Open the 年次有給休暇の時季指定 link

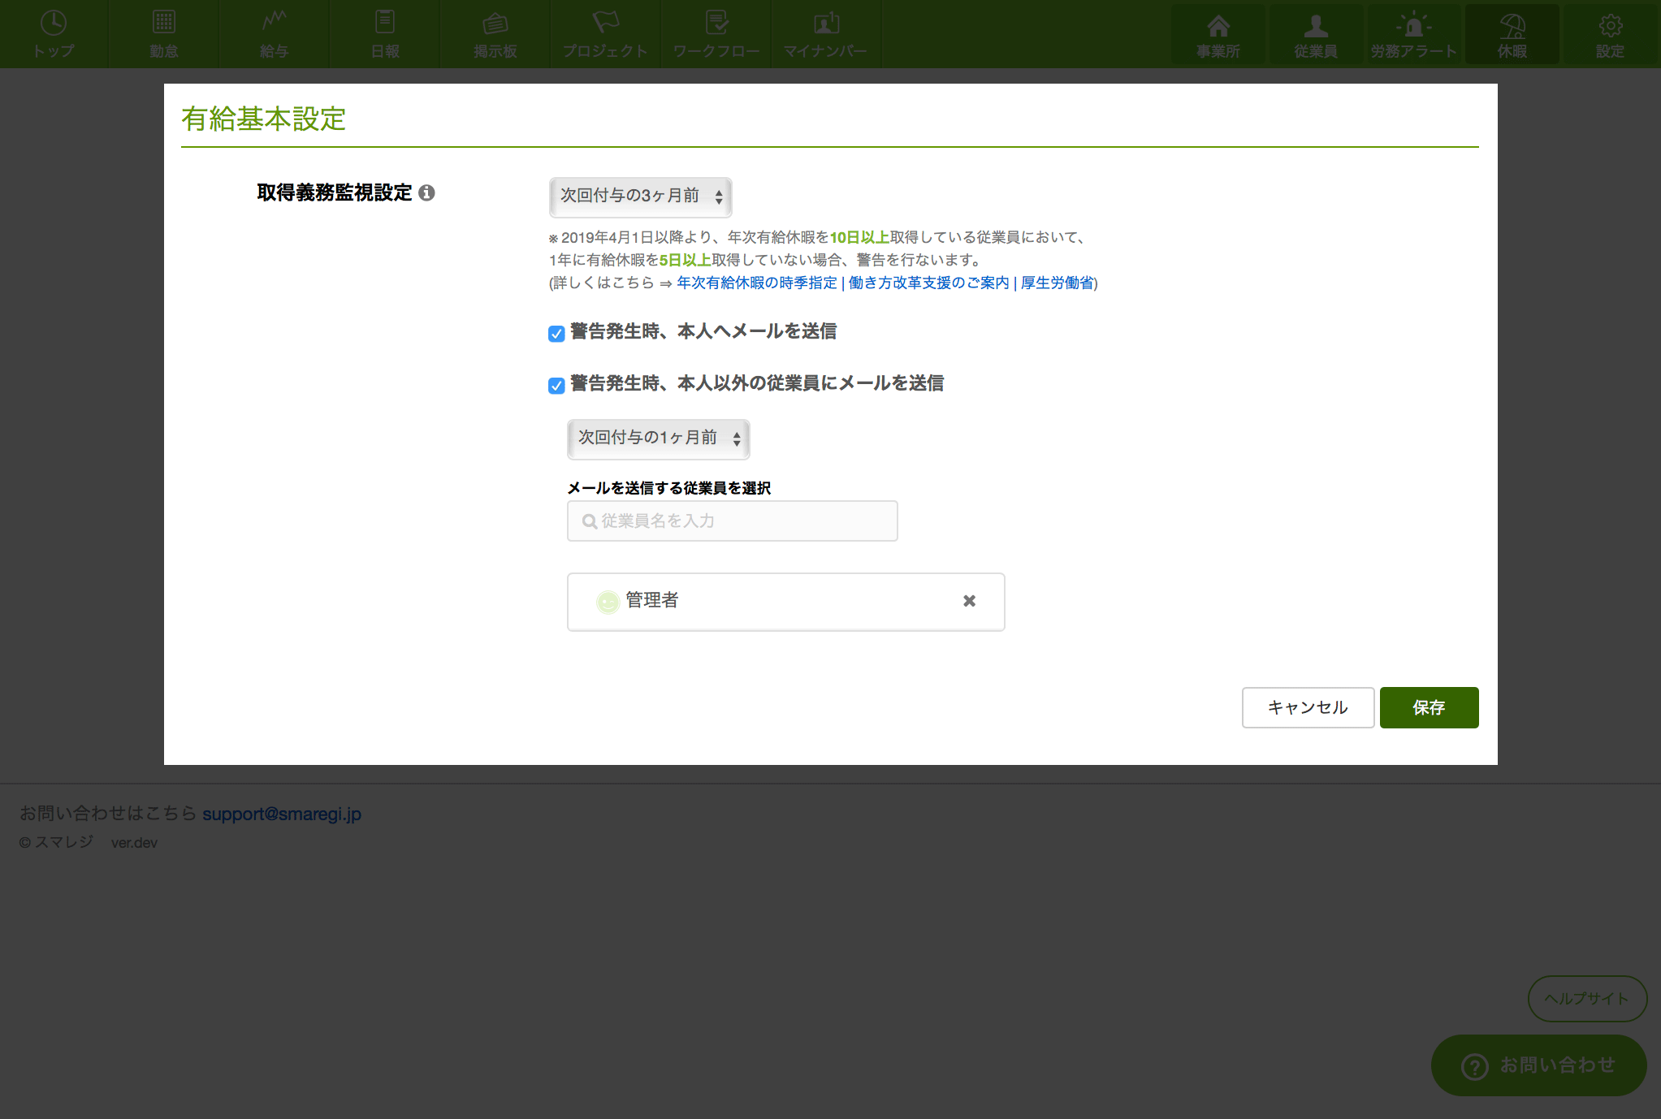tap(756, 283)
